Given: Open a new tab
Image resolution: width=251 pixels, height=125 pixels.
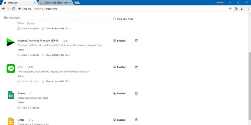Looking at the screenshot, I should coord(77,3).
